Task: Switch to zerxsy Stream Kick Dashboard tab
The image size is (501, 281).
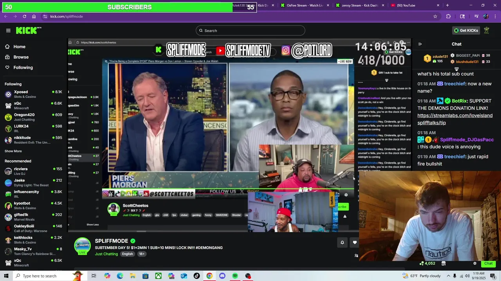Action: [x=359, y=5]
